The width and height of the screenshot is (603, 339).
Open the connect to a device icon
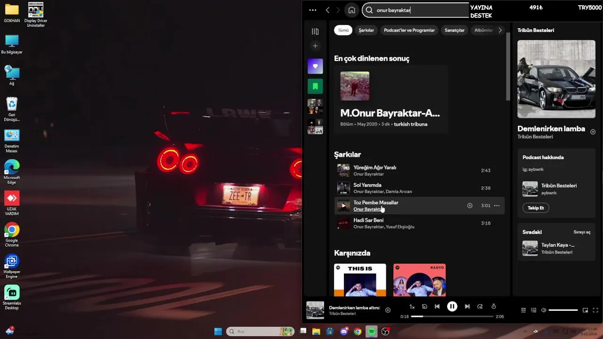click(x=534, y=310)
